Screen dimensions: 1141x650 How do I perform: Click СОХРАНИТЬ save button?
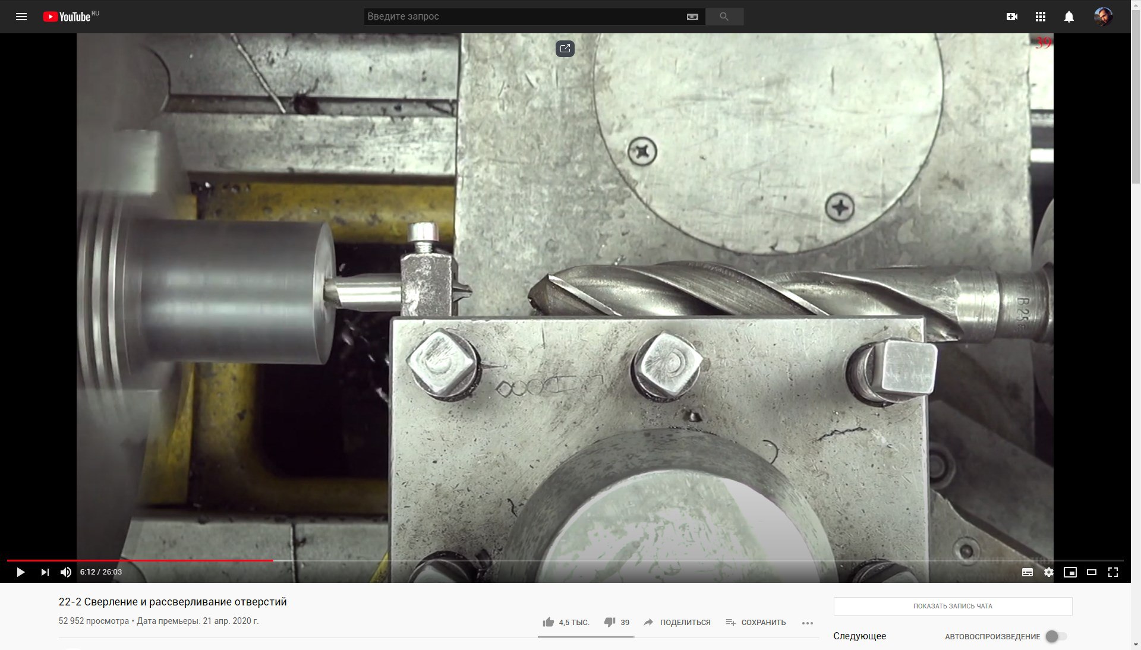pyautogui.click(x=755, y=623)
